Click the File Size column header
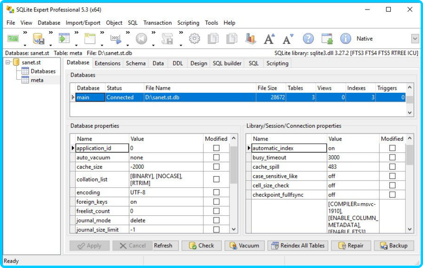Image resolution: width=423 pixels, height=268 pixels. coord(271,88)
